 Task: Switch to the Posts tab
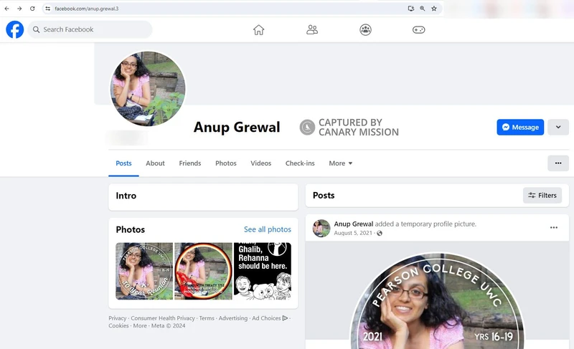click(123, 163)
